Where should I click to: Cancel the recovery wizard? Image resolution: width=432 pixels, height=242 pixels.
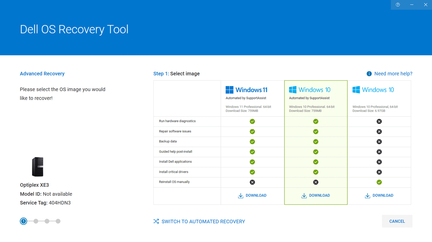point(397,221)
